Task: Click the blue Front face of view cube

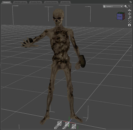Action: point(119,16)
